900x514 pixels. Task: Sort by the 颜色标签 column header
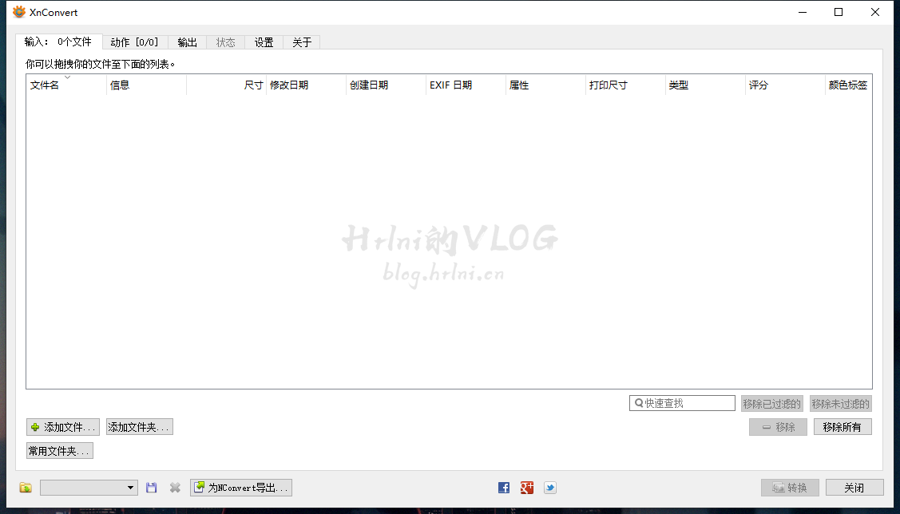click(848, 85)
